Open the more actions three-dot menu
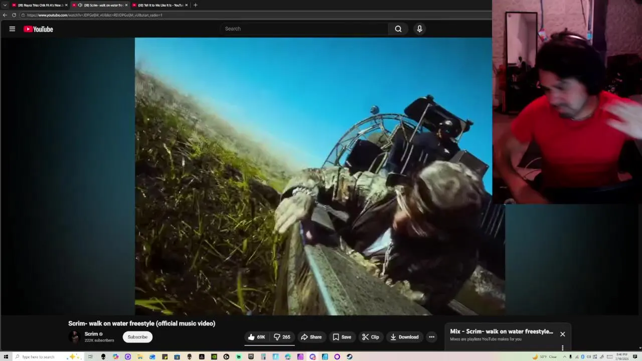 coord(431,337)
